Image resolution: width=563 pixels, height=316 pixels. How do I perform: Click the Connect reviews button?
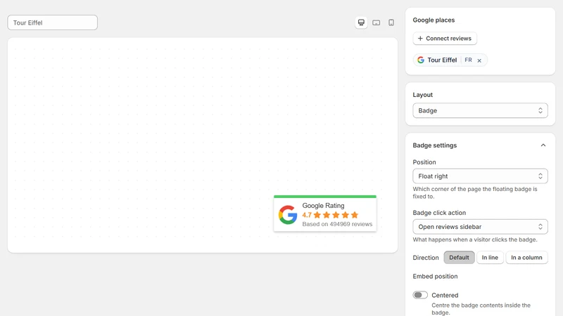(445, 39)
